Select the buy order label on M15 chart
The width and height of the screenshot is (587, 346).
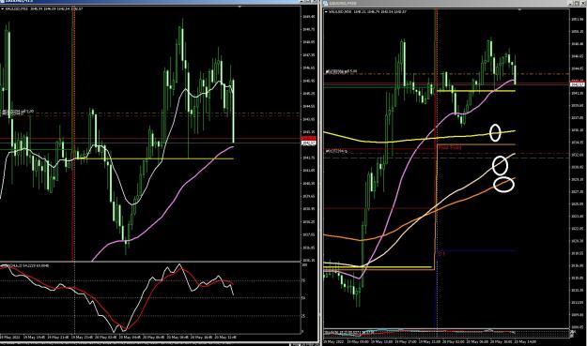click(17, 112)
